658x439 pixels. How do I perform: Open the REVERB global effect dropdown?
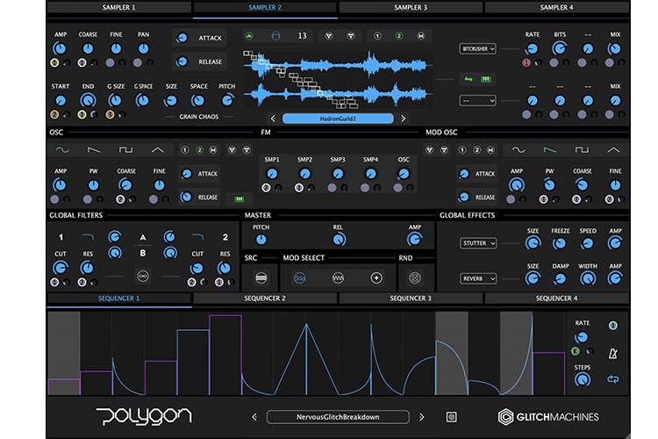(x=478, y=278)
